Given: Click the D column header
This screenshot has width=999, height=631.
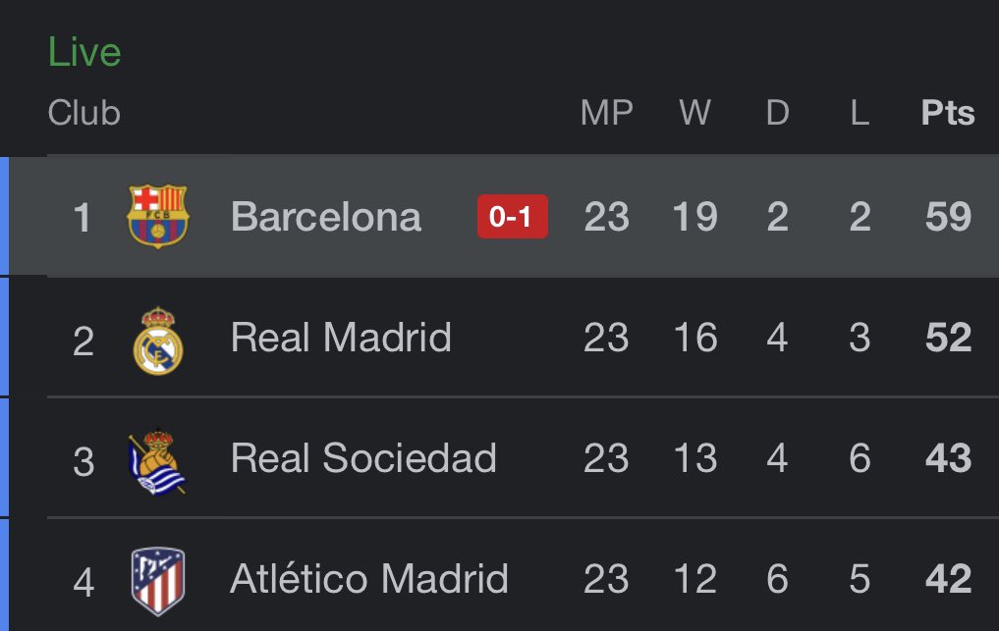Looking at the screenshot, I should point(777,114).
